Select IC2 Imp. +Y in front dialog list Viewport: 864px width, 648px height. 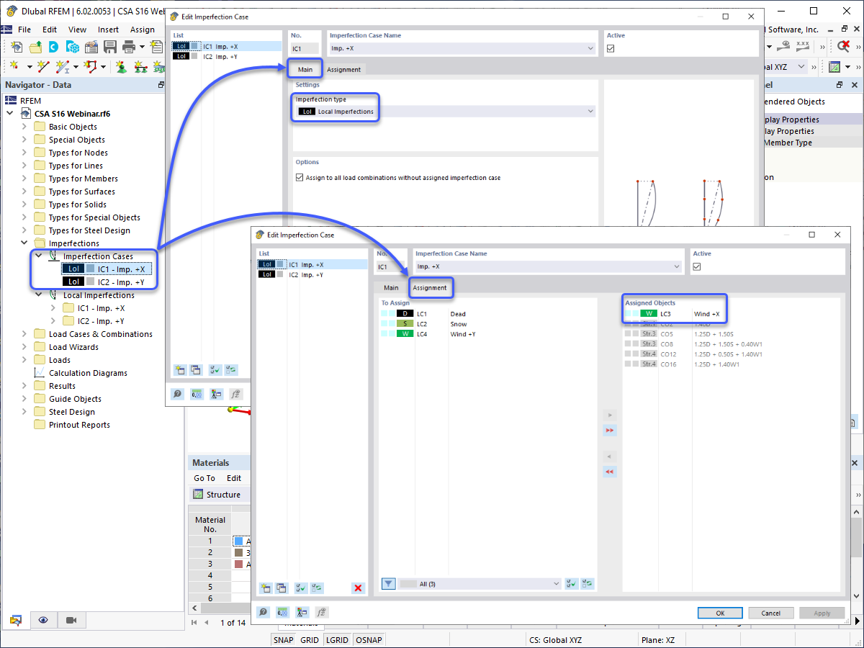(x=312, y=274)
